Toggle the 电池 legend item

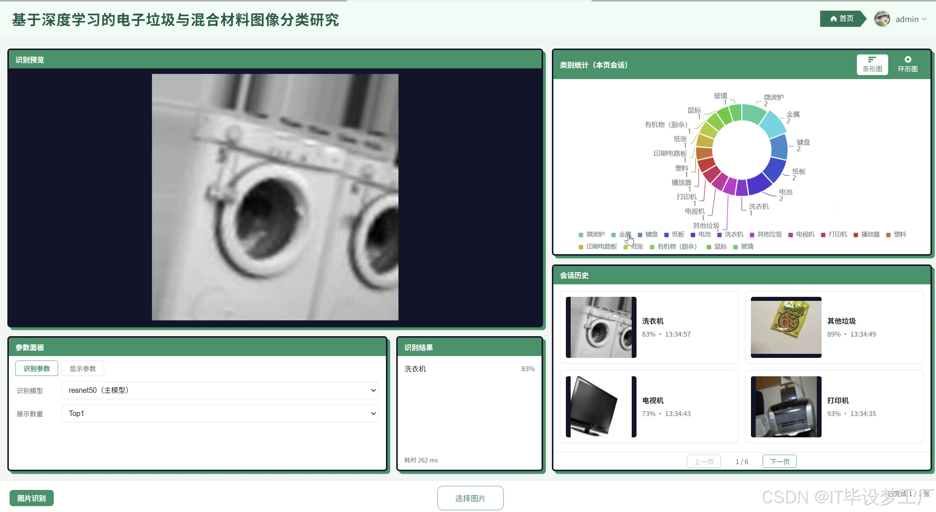click(x=701, y=234)
